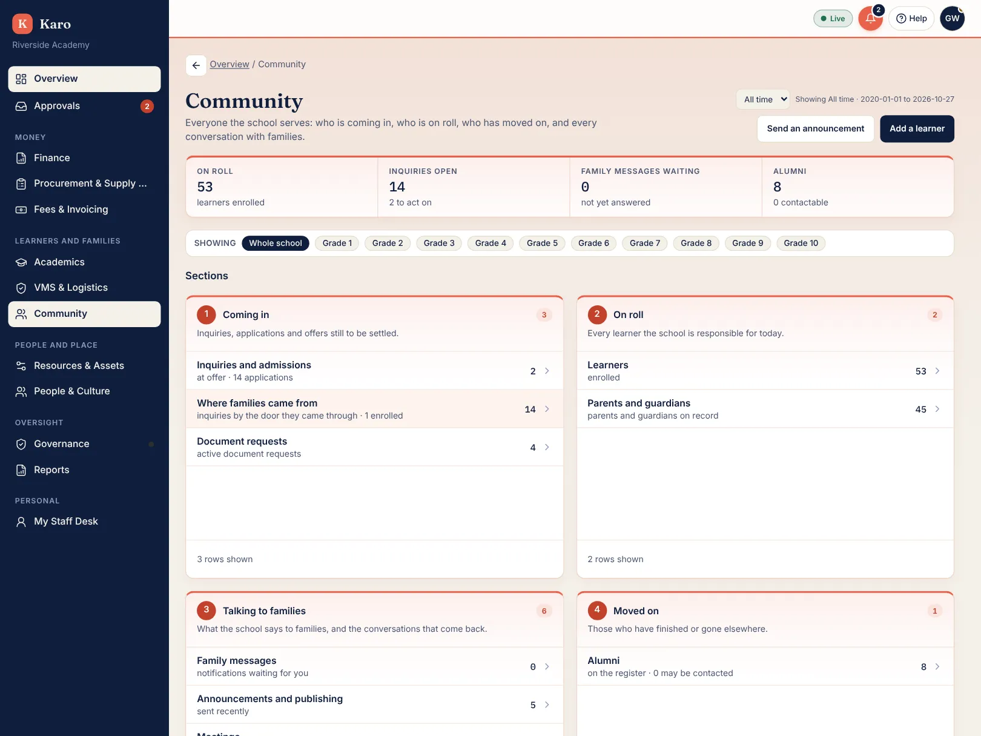Click the Procurement & Supply sidebar icon
The height and width of the screenshot is (736, 981).
pos(21,184)
